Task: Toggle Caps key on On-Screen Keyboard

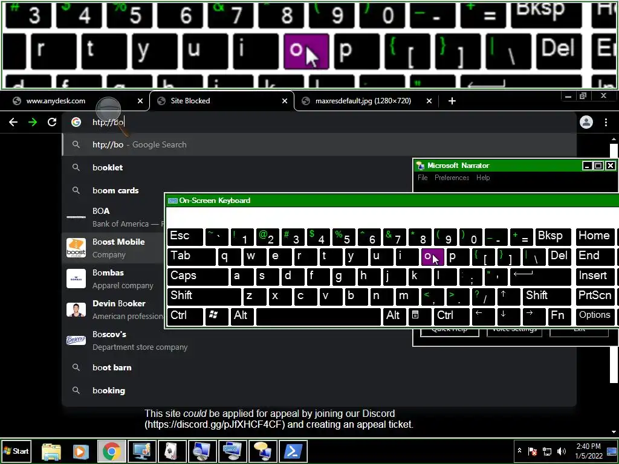Action: 198,277
